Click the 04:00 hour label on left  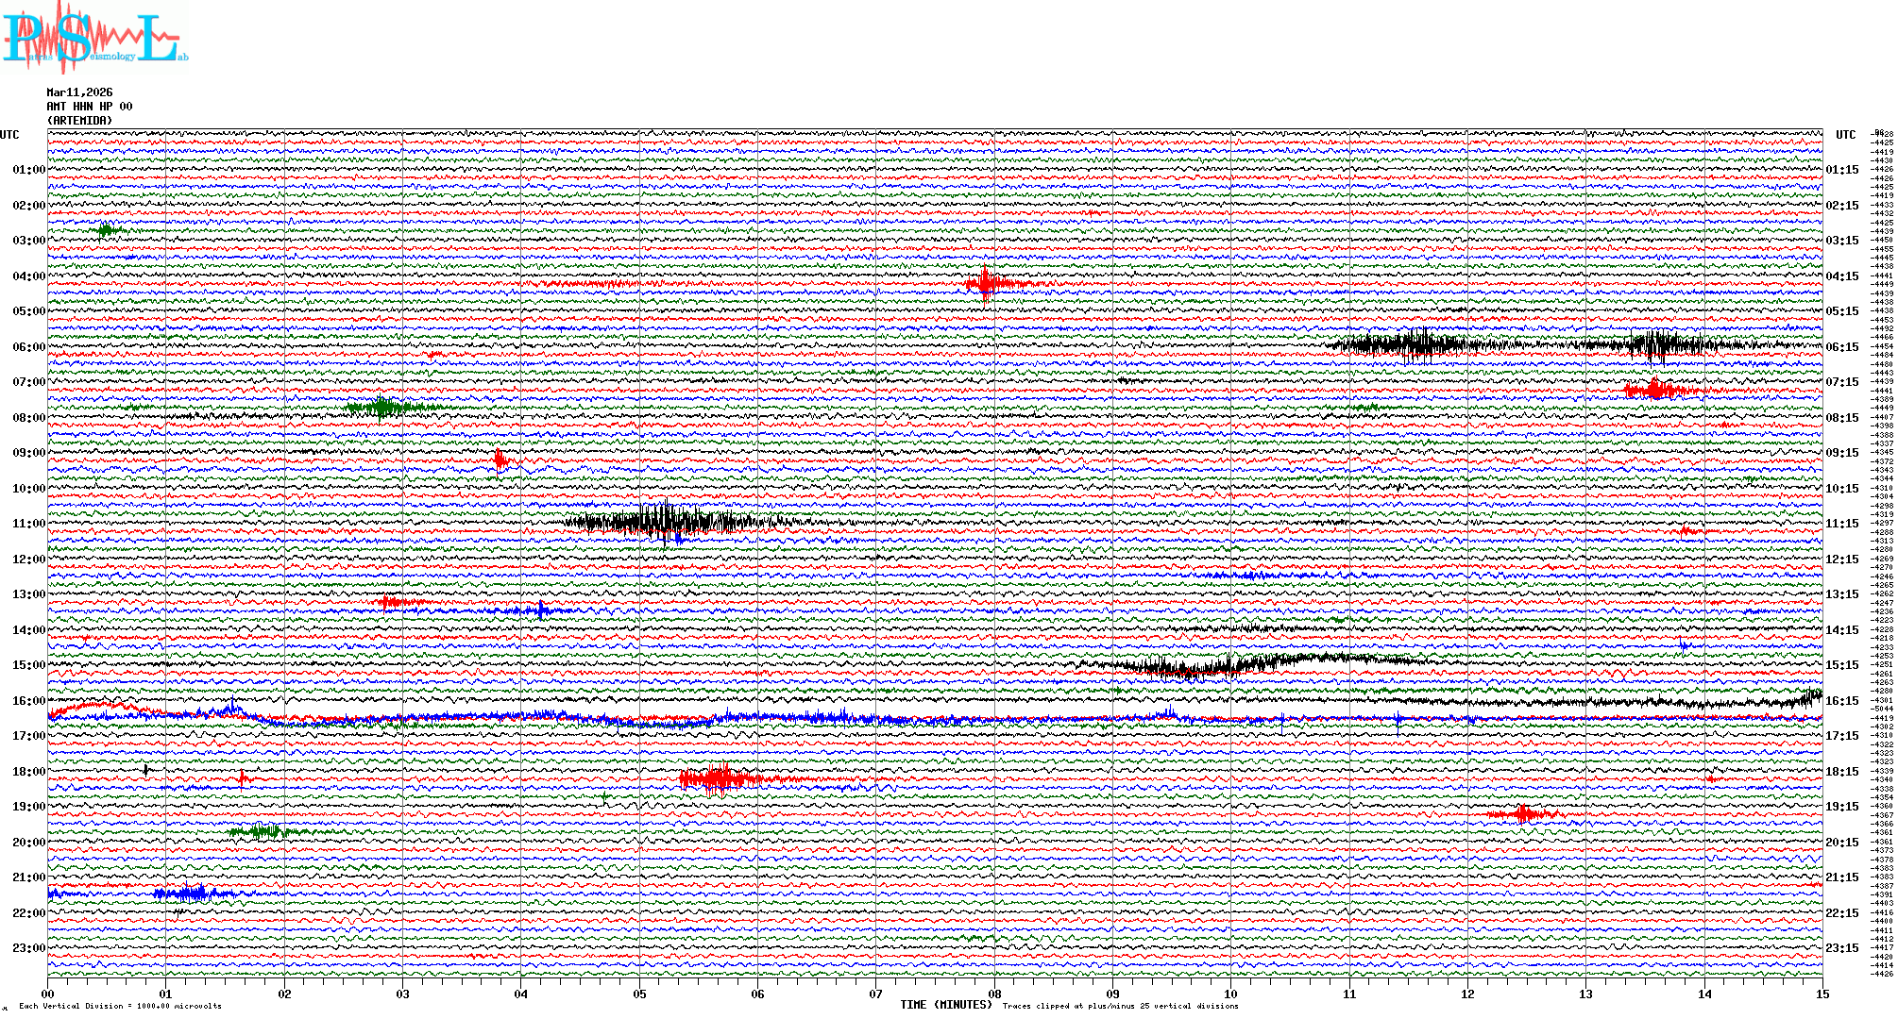point(28,276)
